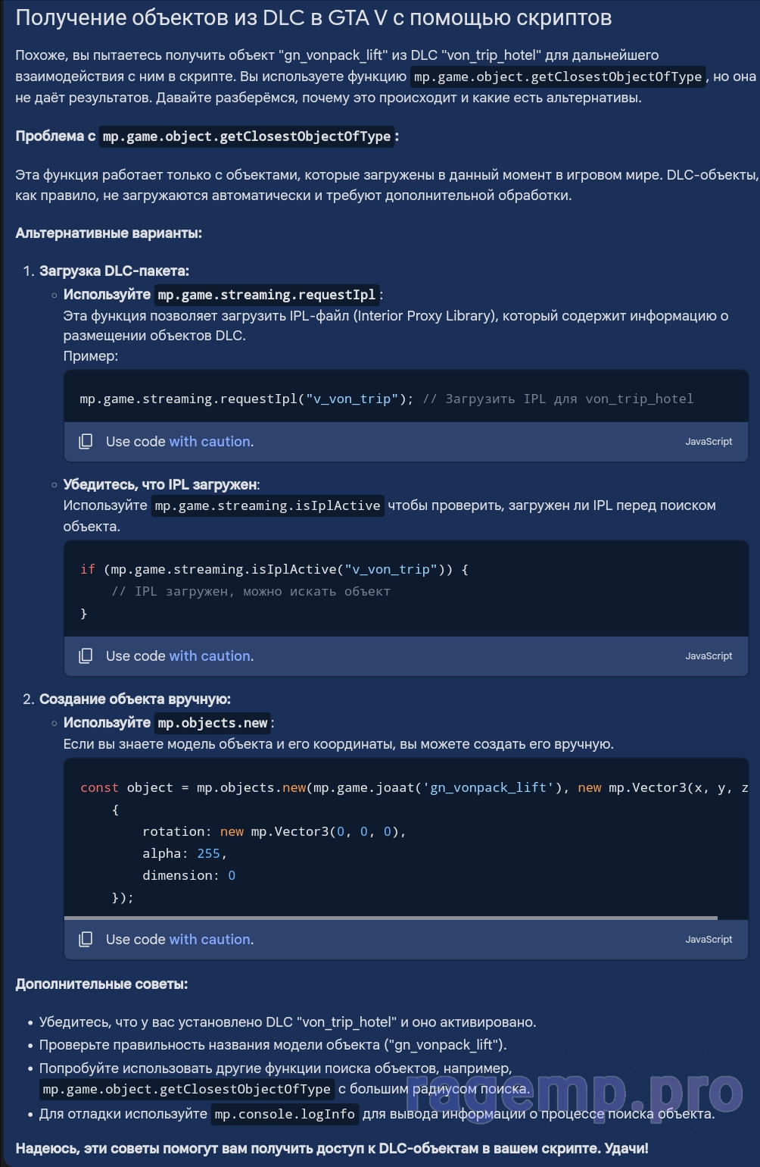
Task: Click the getClosestObjectOfType code in first paragraph
Action: [558, 77]
